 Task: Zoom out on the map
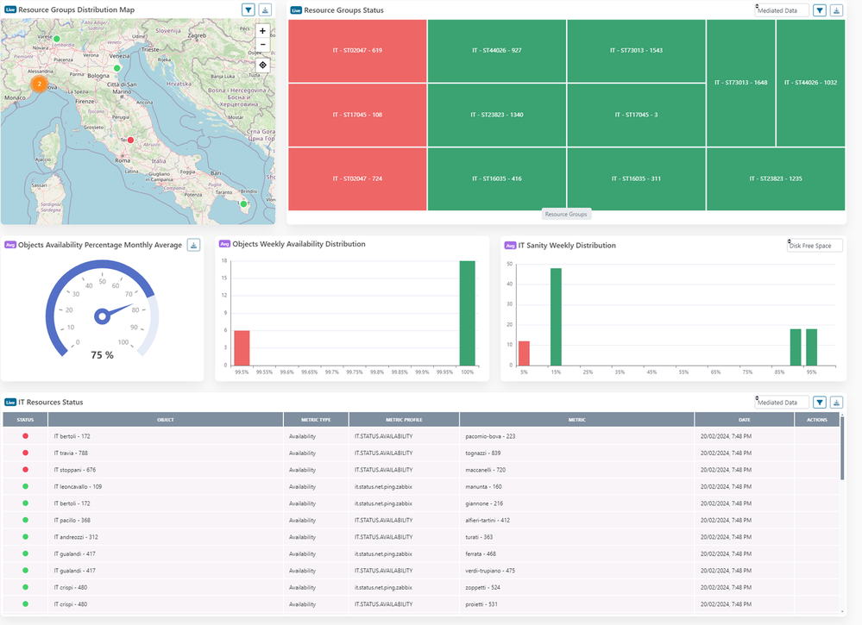[262, 45]
